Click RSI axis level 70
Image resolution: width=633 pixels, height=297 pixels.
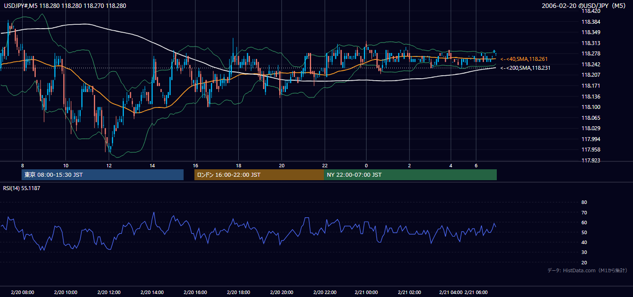tap(584, 212)
